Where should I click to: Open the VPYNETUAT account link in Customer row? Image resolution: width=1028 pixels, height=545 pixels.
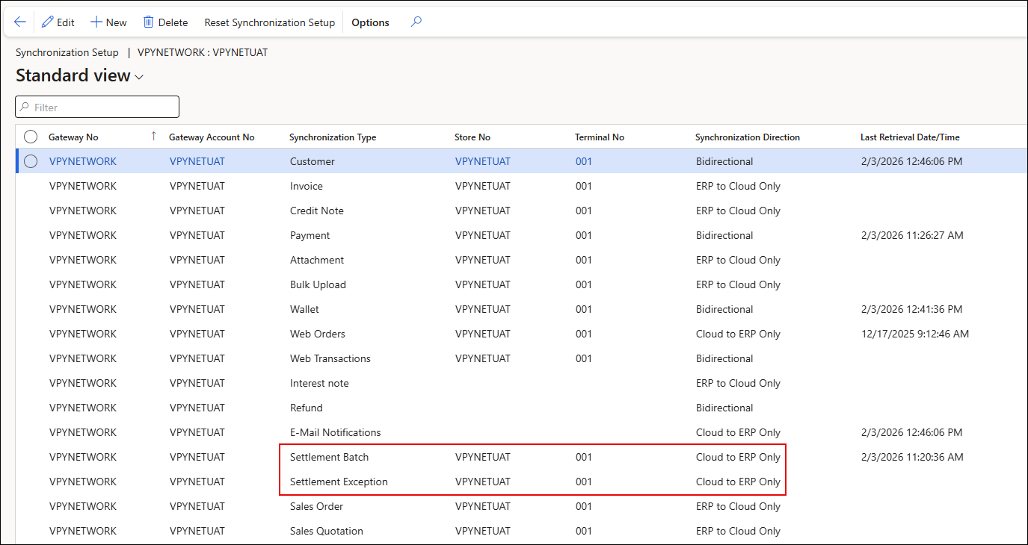(x=197, y=161)
